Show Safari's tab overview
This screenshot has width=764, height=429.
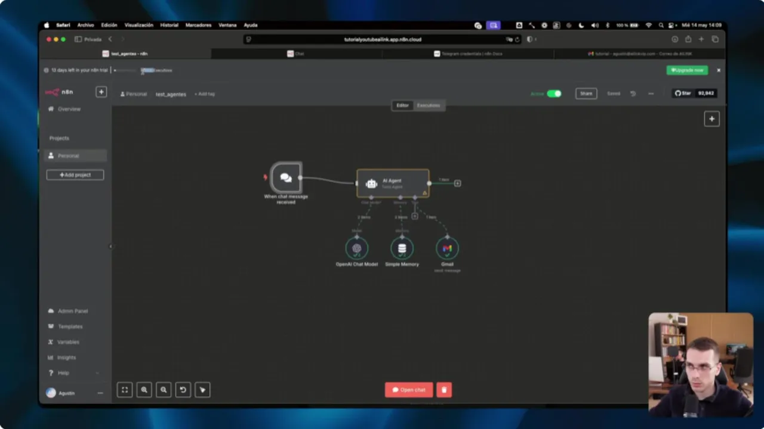point(715,39)
